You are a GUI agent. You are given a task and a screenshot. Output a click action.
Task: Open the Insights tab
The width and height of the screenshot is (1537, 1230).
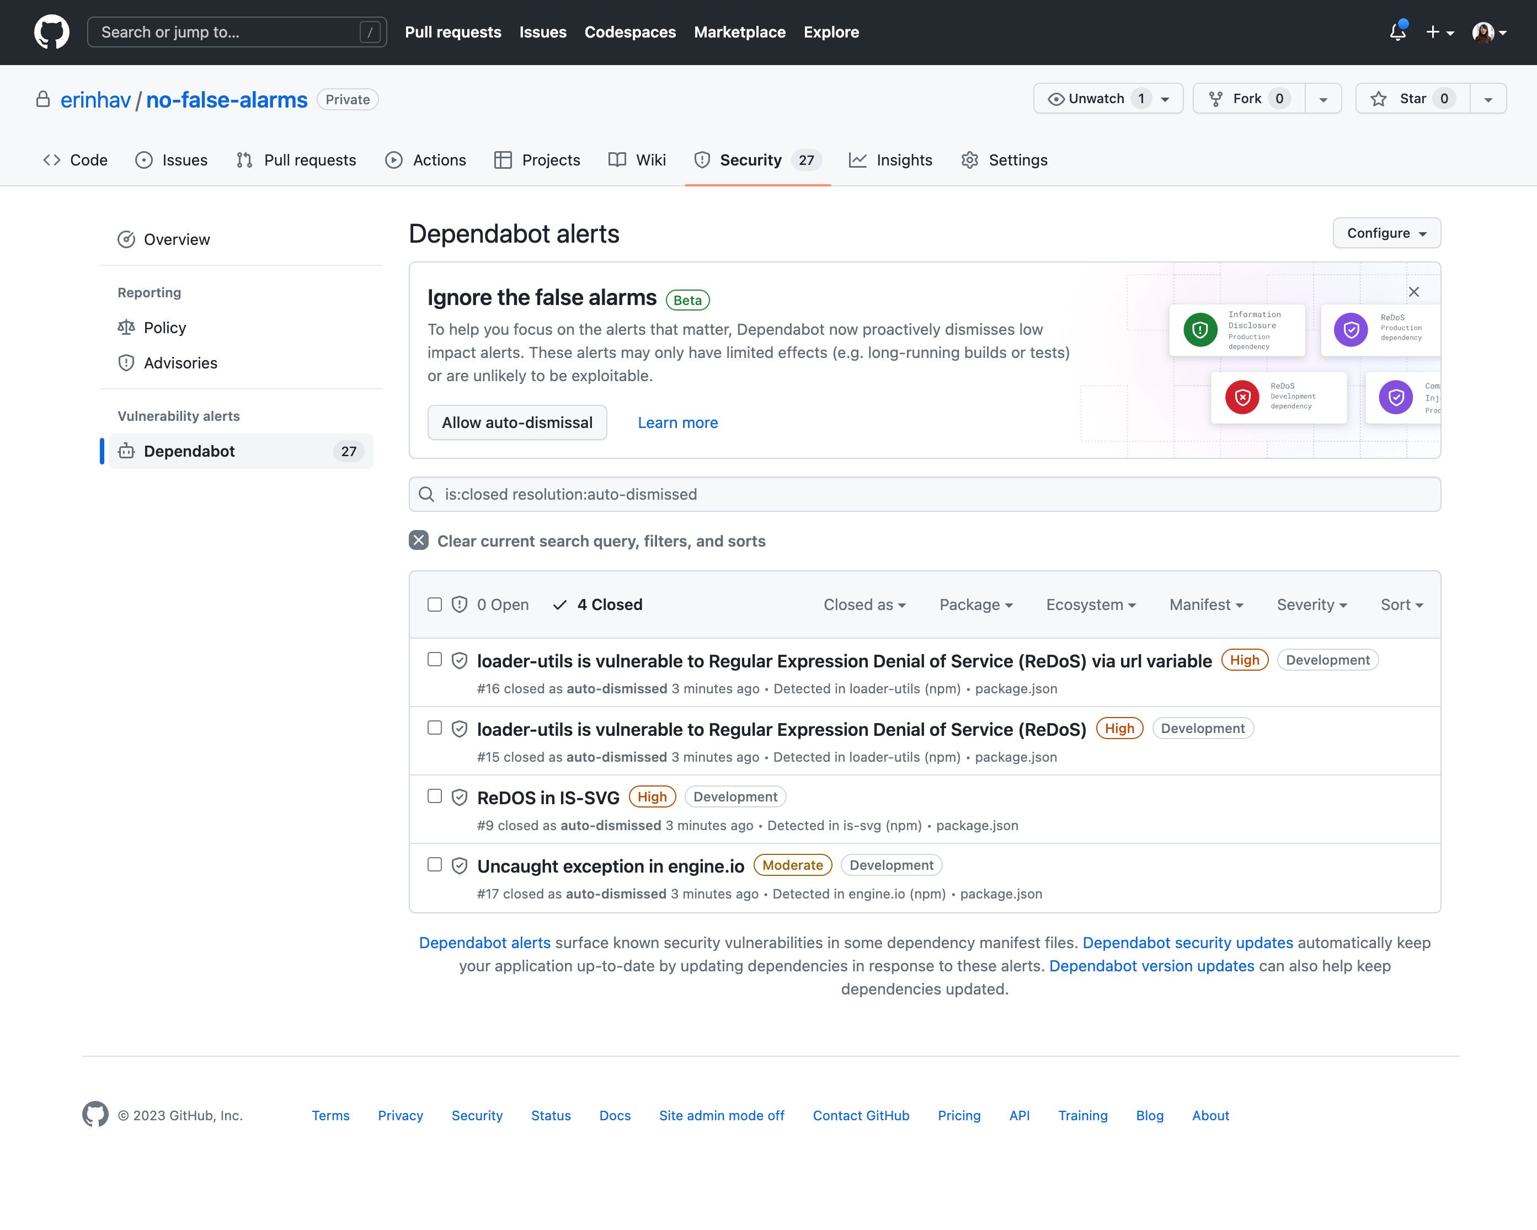pos(890,159)
